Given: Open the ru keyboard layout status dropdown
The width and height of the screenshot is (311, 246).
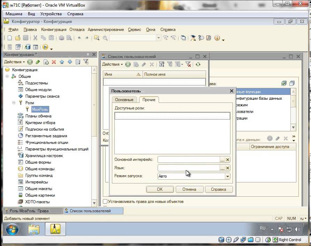Looking at the screenshot, I should coord(303,219).
